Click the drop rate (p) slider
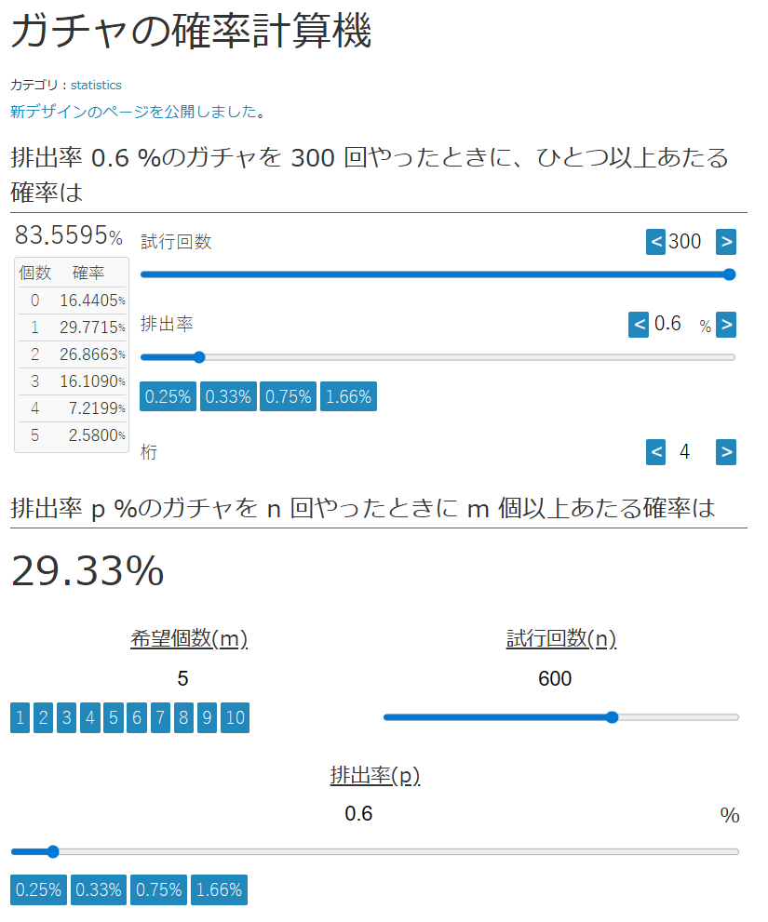 374,851
